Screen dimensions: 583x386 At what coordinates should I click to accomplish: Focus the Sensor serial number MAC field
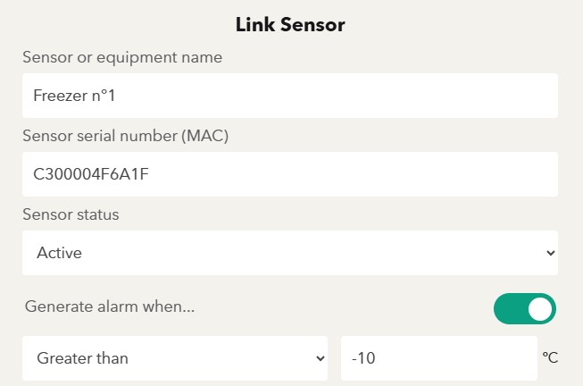[x=290, y=174]
